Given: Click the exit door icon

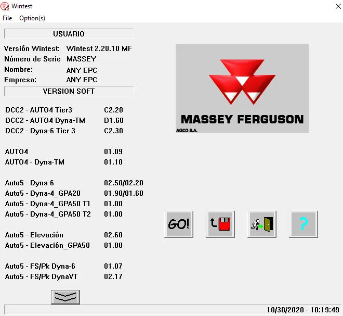Looking at the screenshot, I should [262, 224].
